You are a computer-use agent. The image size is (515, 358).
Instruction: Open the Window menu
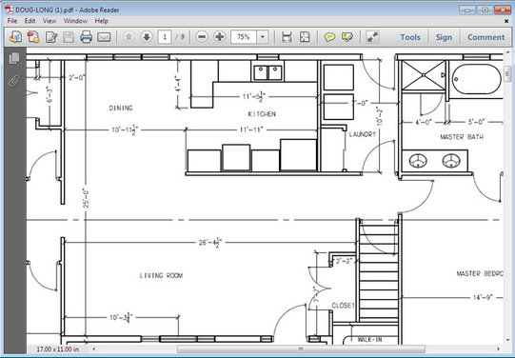click(x=75, y=21)
